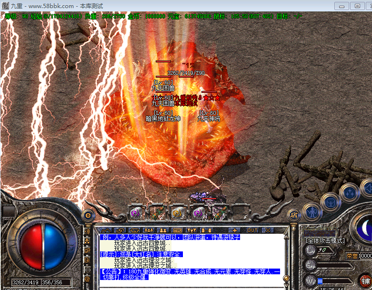Image resolution: width=372 pixels, height=290 pixels.
Task: Click the telephone icon in chat toolbar
Action: [134, 230]
